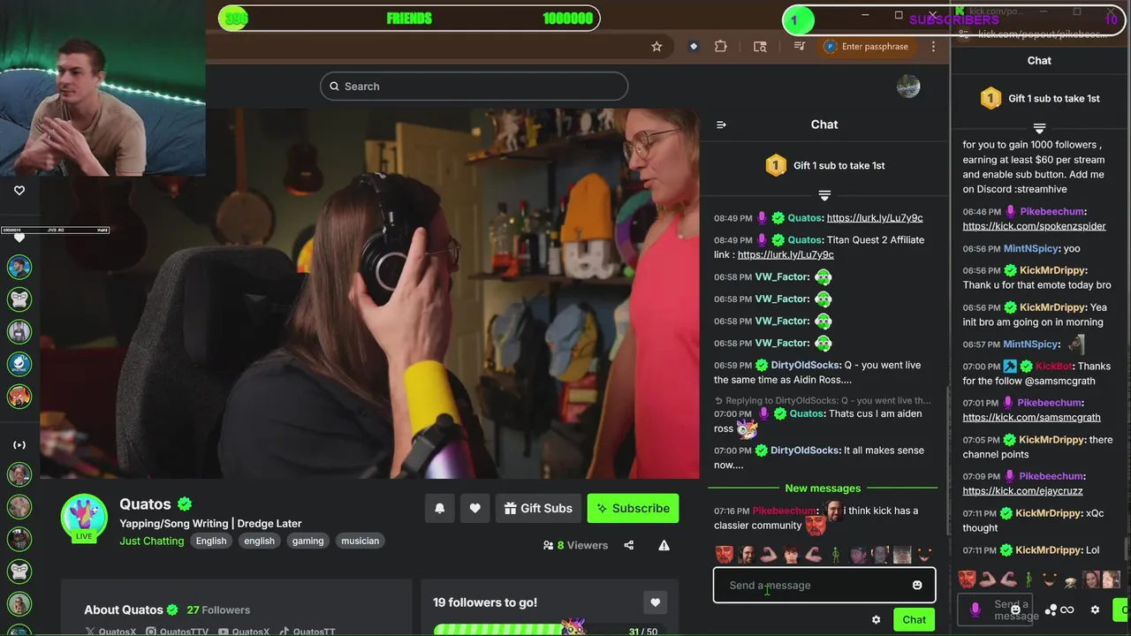Click the SUBSCRIBERS goal bar overlay
The width and height of the screenshot is (1131, 636).
tap(954, 19)
